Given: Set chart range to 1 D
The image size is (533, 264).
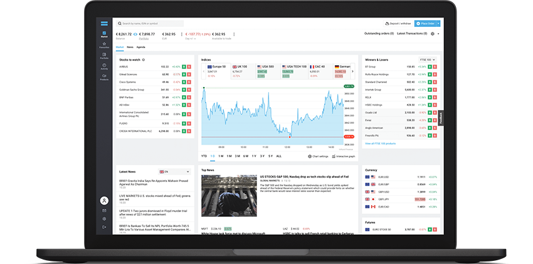Looking at the screenshot, I should pyautogui.click(x=213, y=156).
